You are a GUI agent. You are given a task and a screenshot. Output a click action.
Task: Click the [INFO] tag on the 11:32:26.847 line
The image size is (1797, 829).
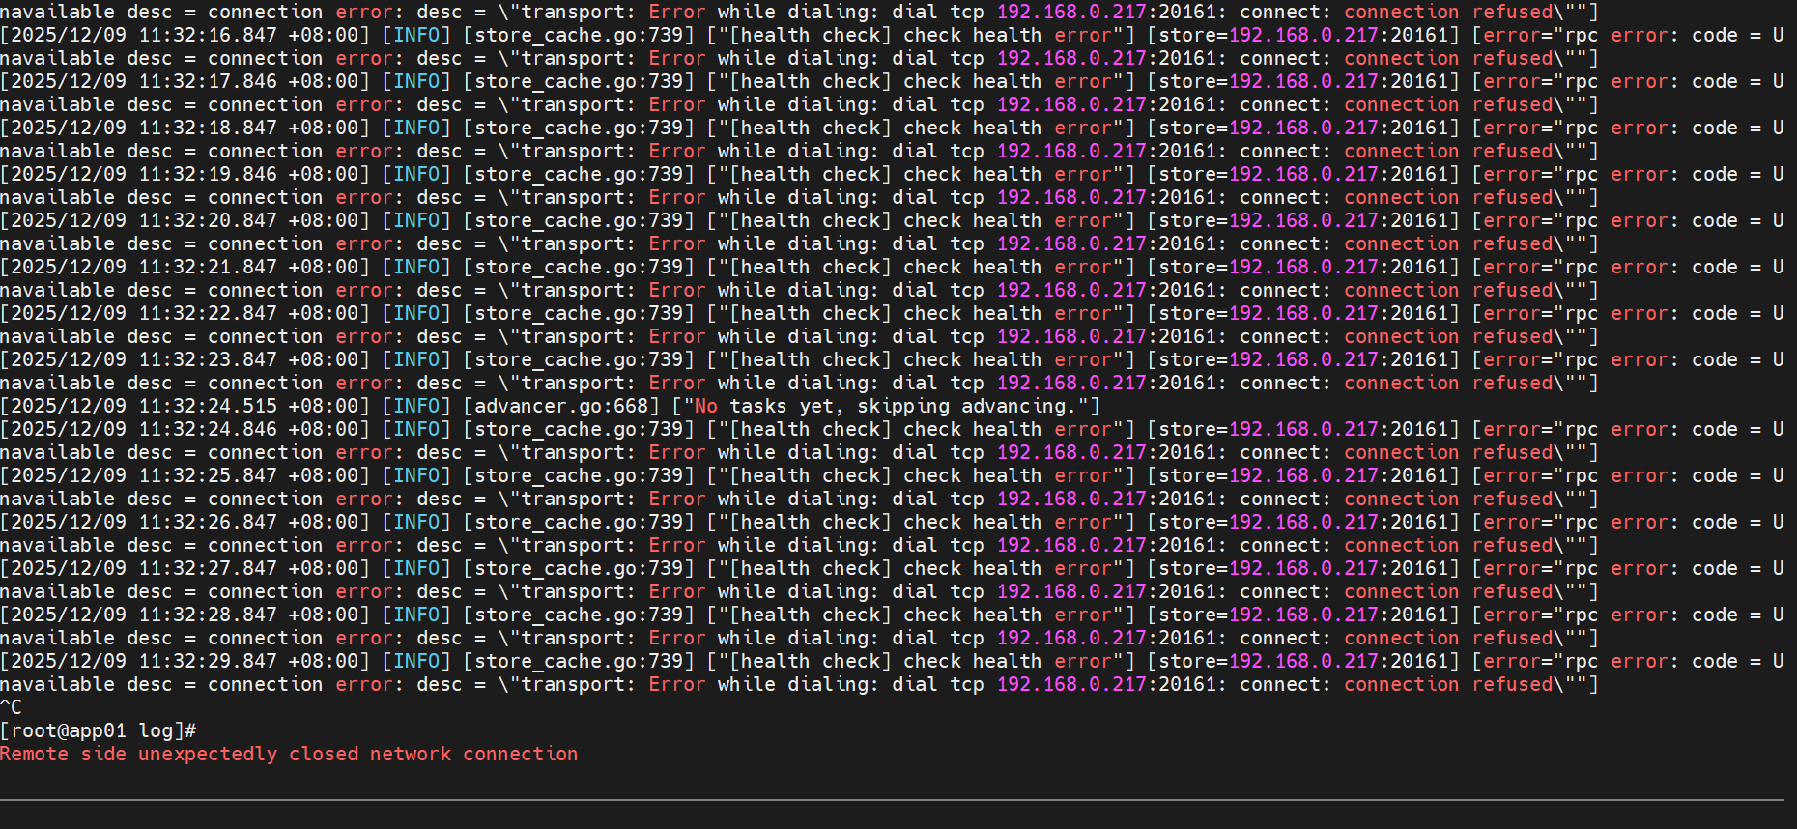tap(416, 523)
